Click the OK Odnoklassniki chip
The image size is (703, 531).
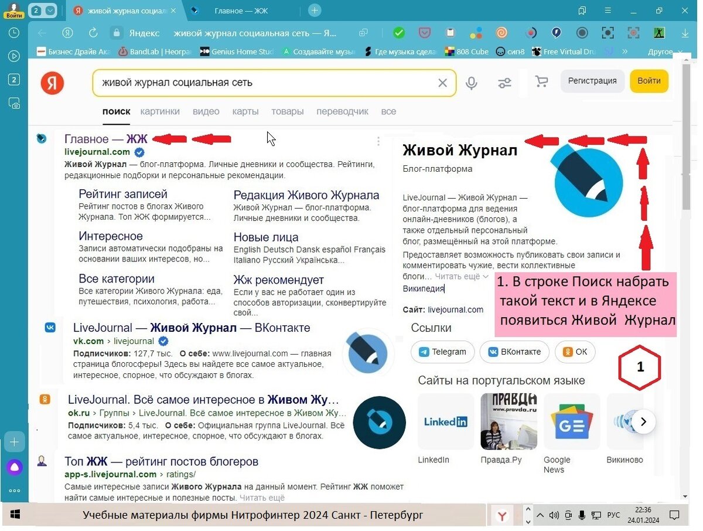tap(575, 352)
